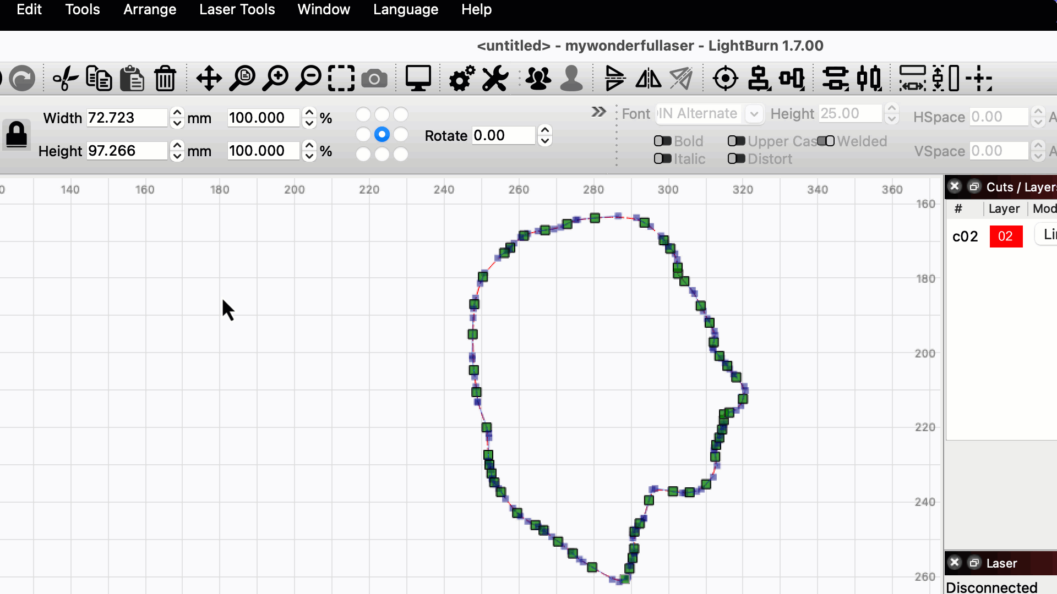Expand the toolbar overflow chevron

(x=598, y=112)
